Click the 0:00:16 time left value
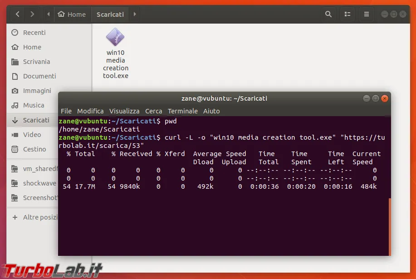This screenshot has width=416, height=279. (x=338, y=186)
